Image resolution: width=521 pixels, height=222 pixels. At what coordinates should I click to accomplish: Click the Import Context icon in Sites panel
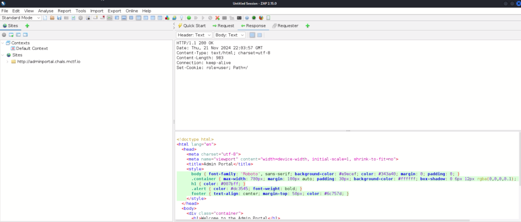click(18, 35)
